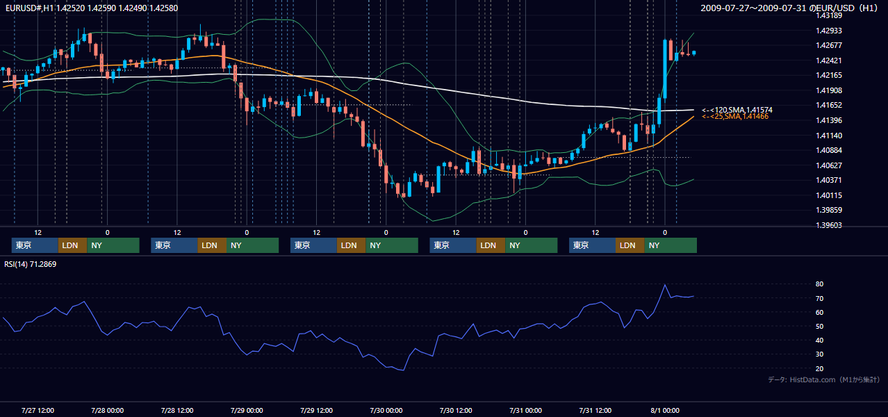Image resolution: width=888 pixels, height=417 pixels.
Task: Click the 7/30 12:00 time axis label
Action: point(456,410)
